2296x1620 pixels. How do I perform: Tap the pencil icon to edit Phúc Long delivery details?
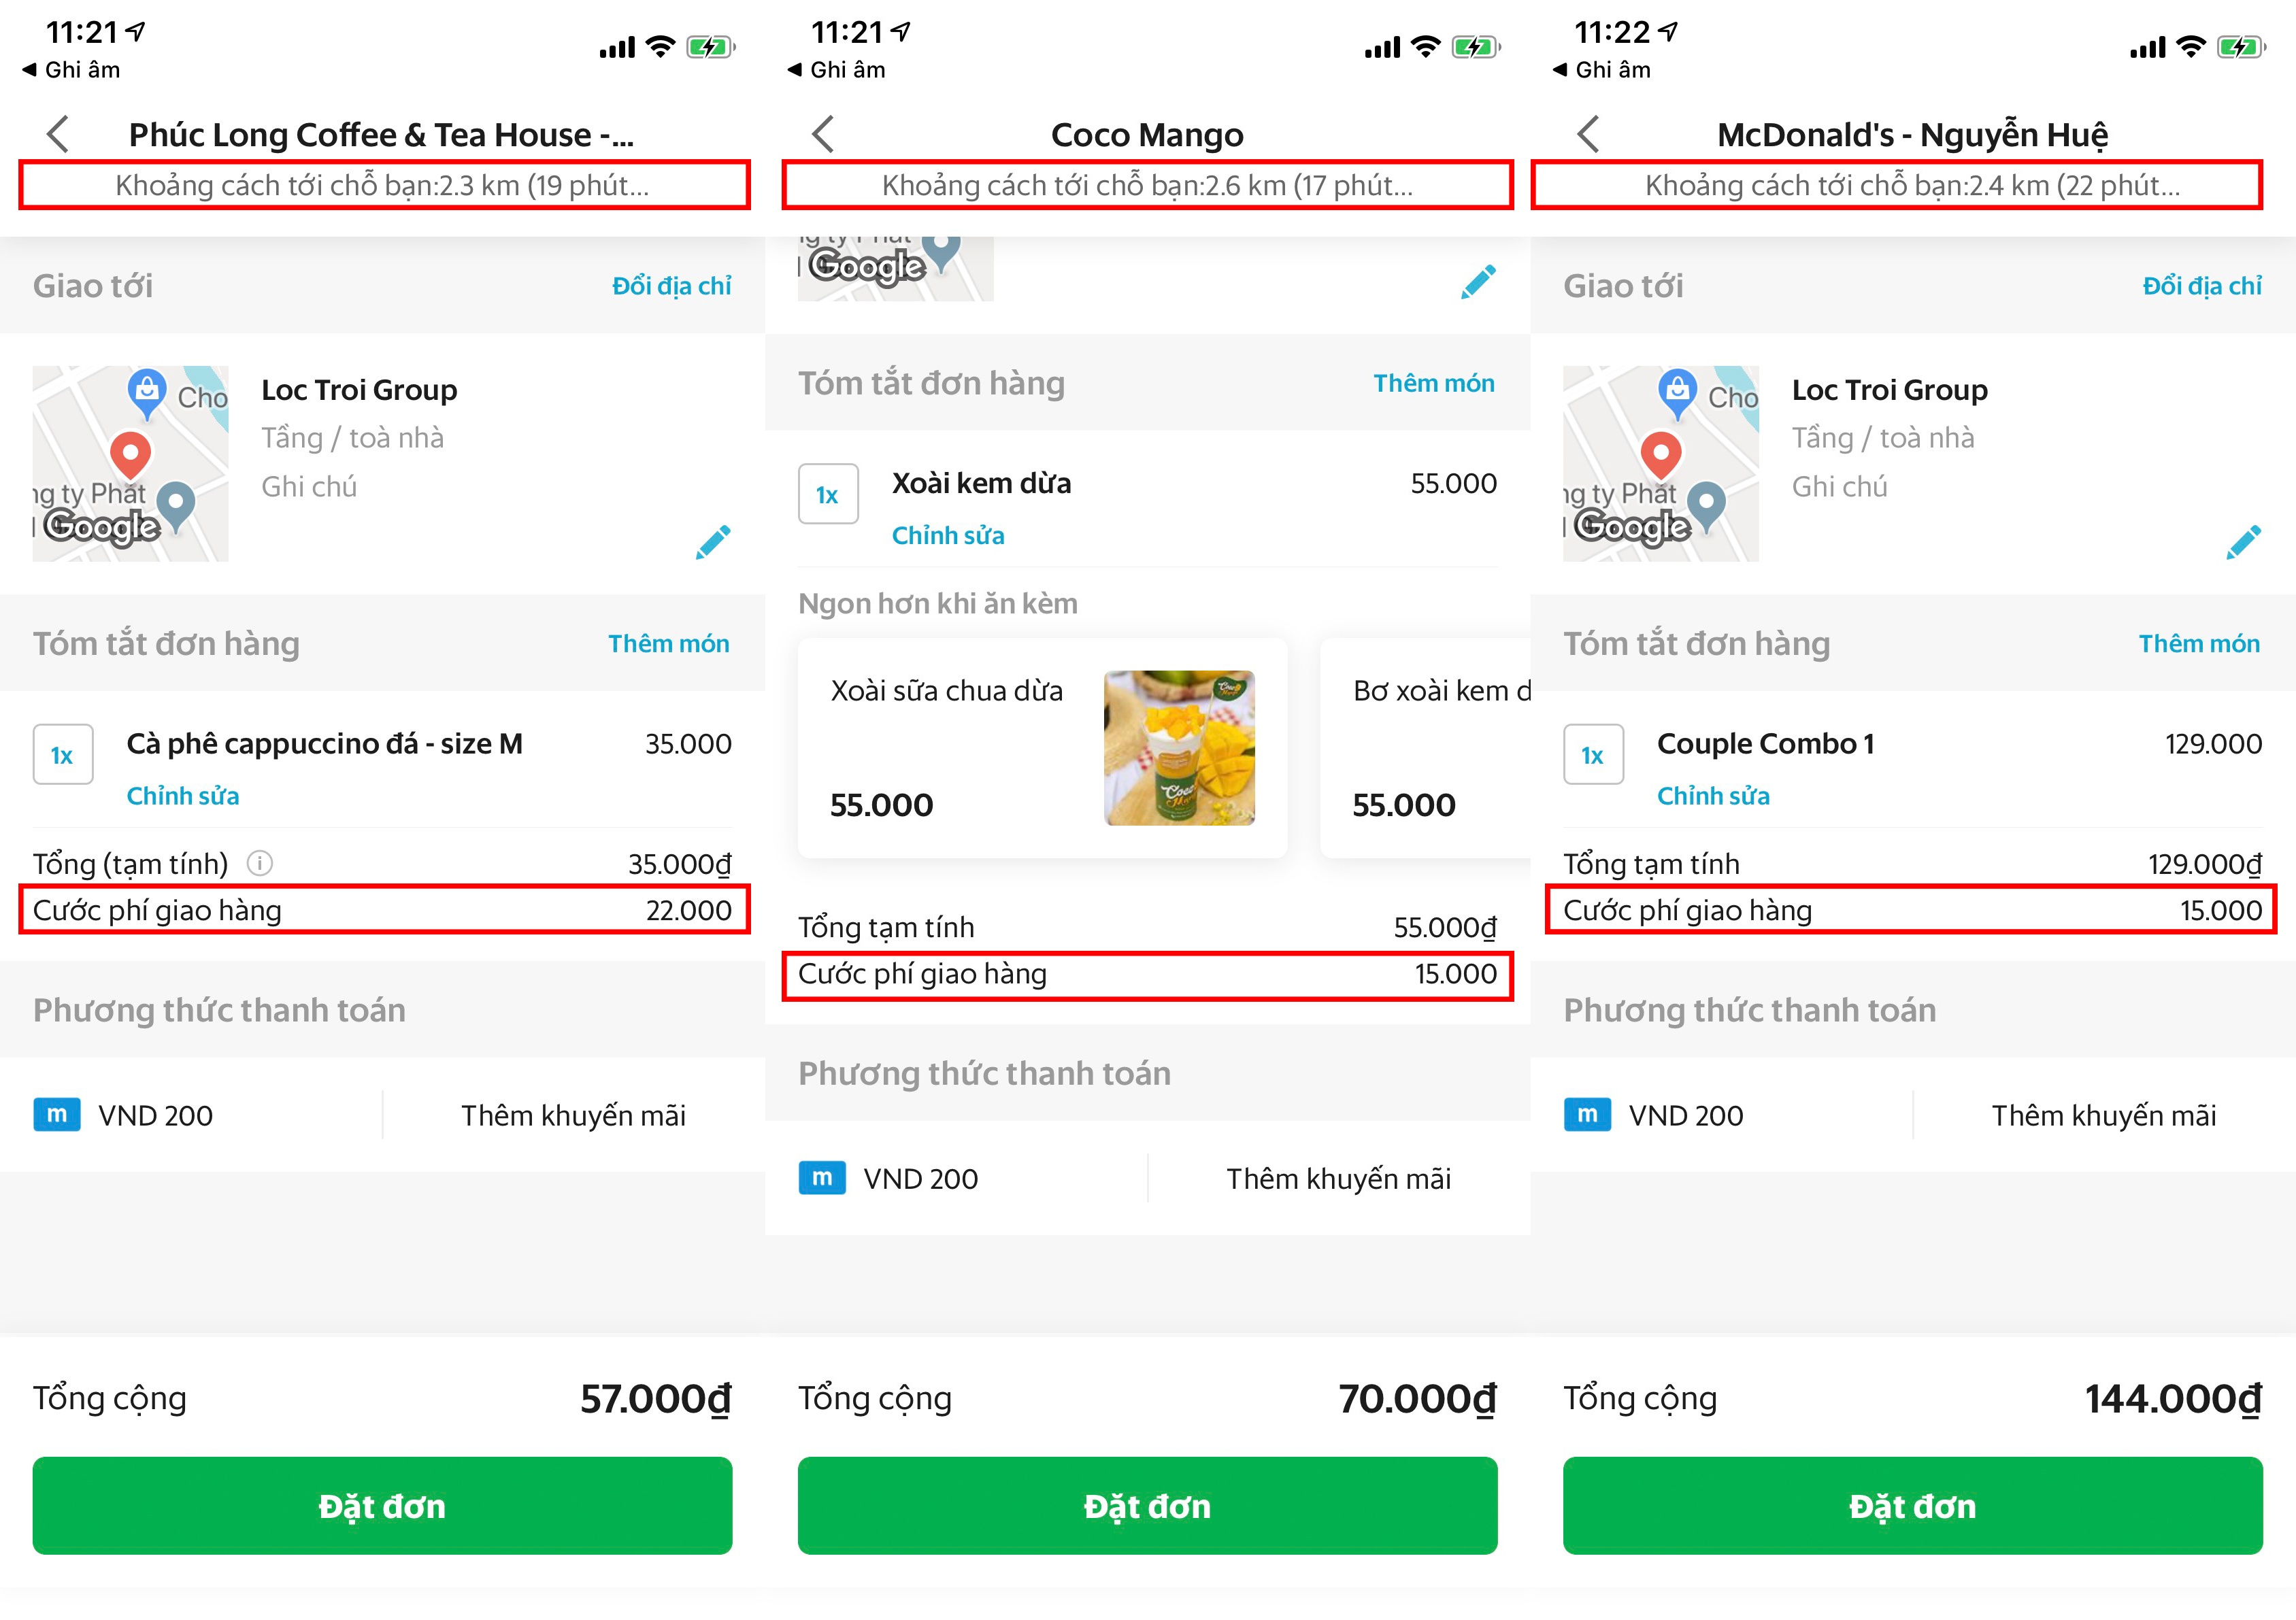[x=712, y=541]
